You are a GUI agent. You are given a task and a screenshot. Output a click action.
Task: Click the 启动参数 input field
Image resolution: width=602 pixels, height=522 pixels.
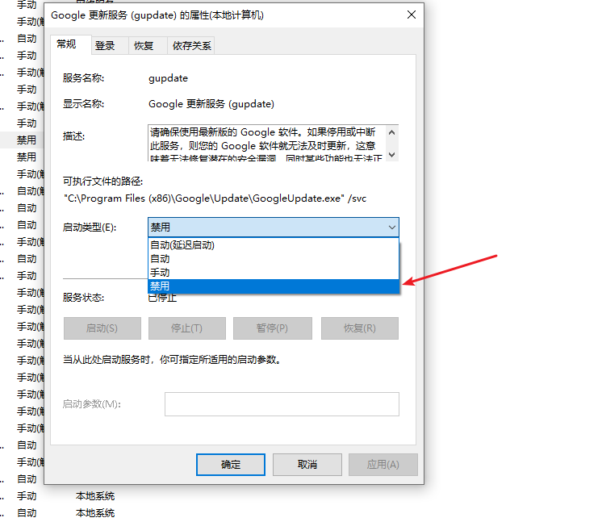click(x=282, y=403)
